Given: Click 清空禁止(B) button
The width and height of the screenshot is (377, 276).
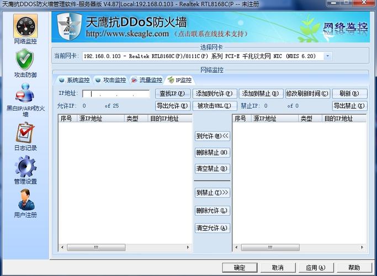Looking at the screenshot, I should (213, 168).
